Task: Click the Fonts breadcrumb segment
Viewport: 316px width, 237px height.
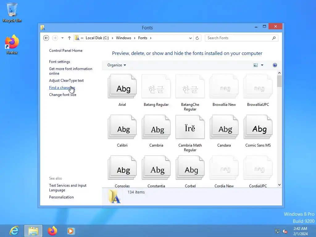Action: click(x=143, y=38)
